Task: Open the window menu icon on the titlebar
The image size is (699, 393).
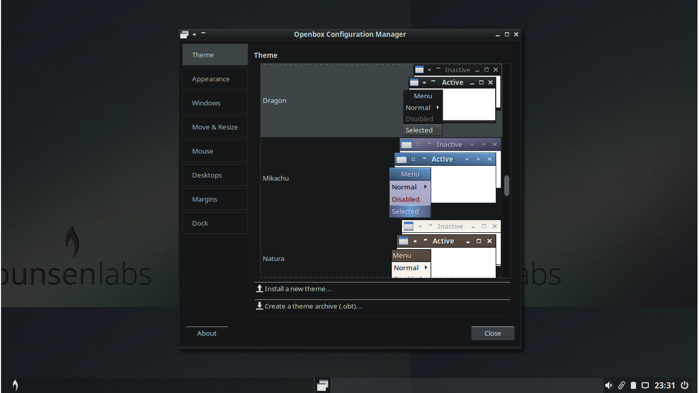Action: [184, 34]
